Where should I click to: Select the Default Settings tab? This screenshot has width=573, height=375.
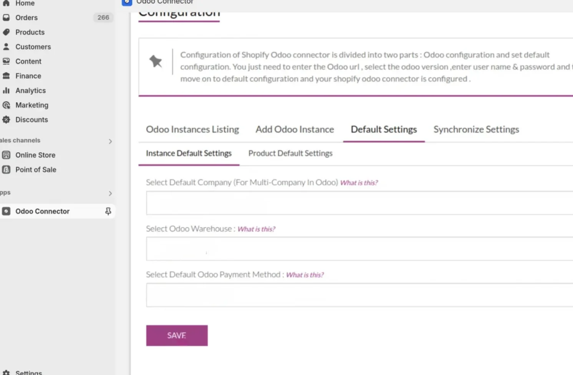pos(384,129)
